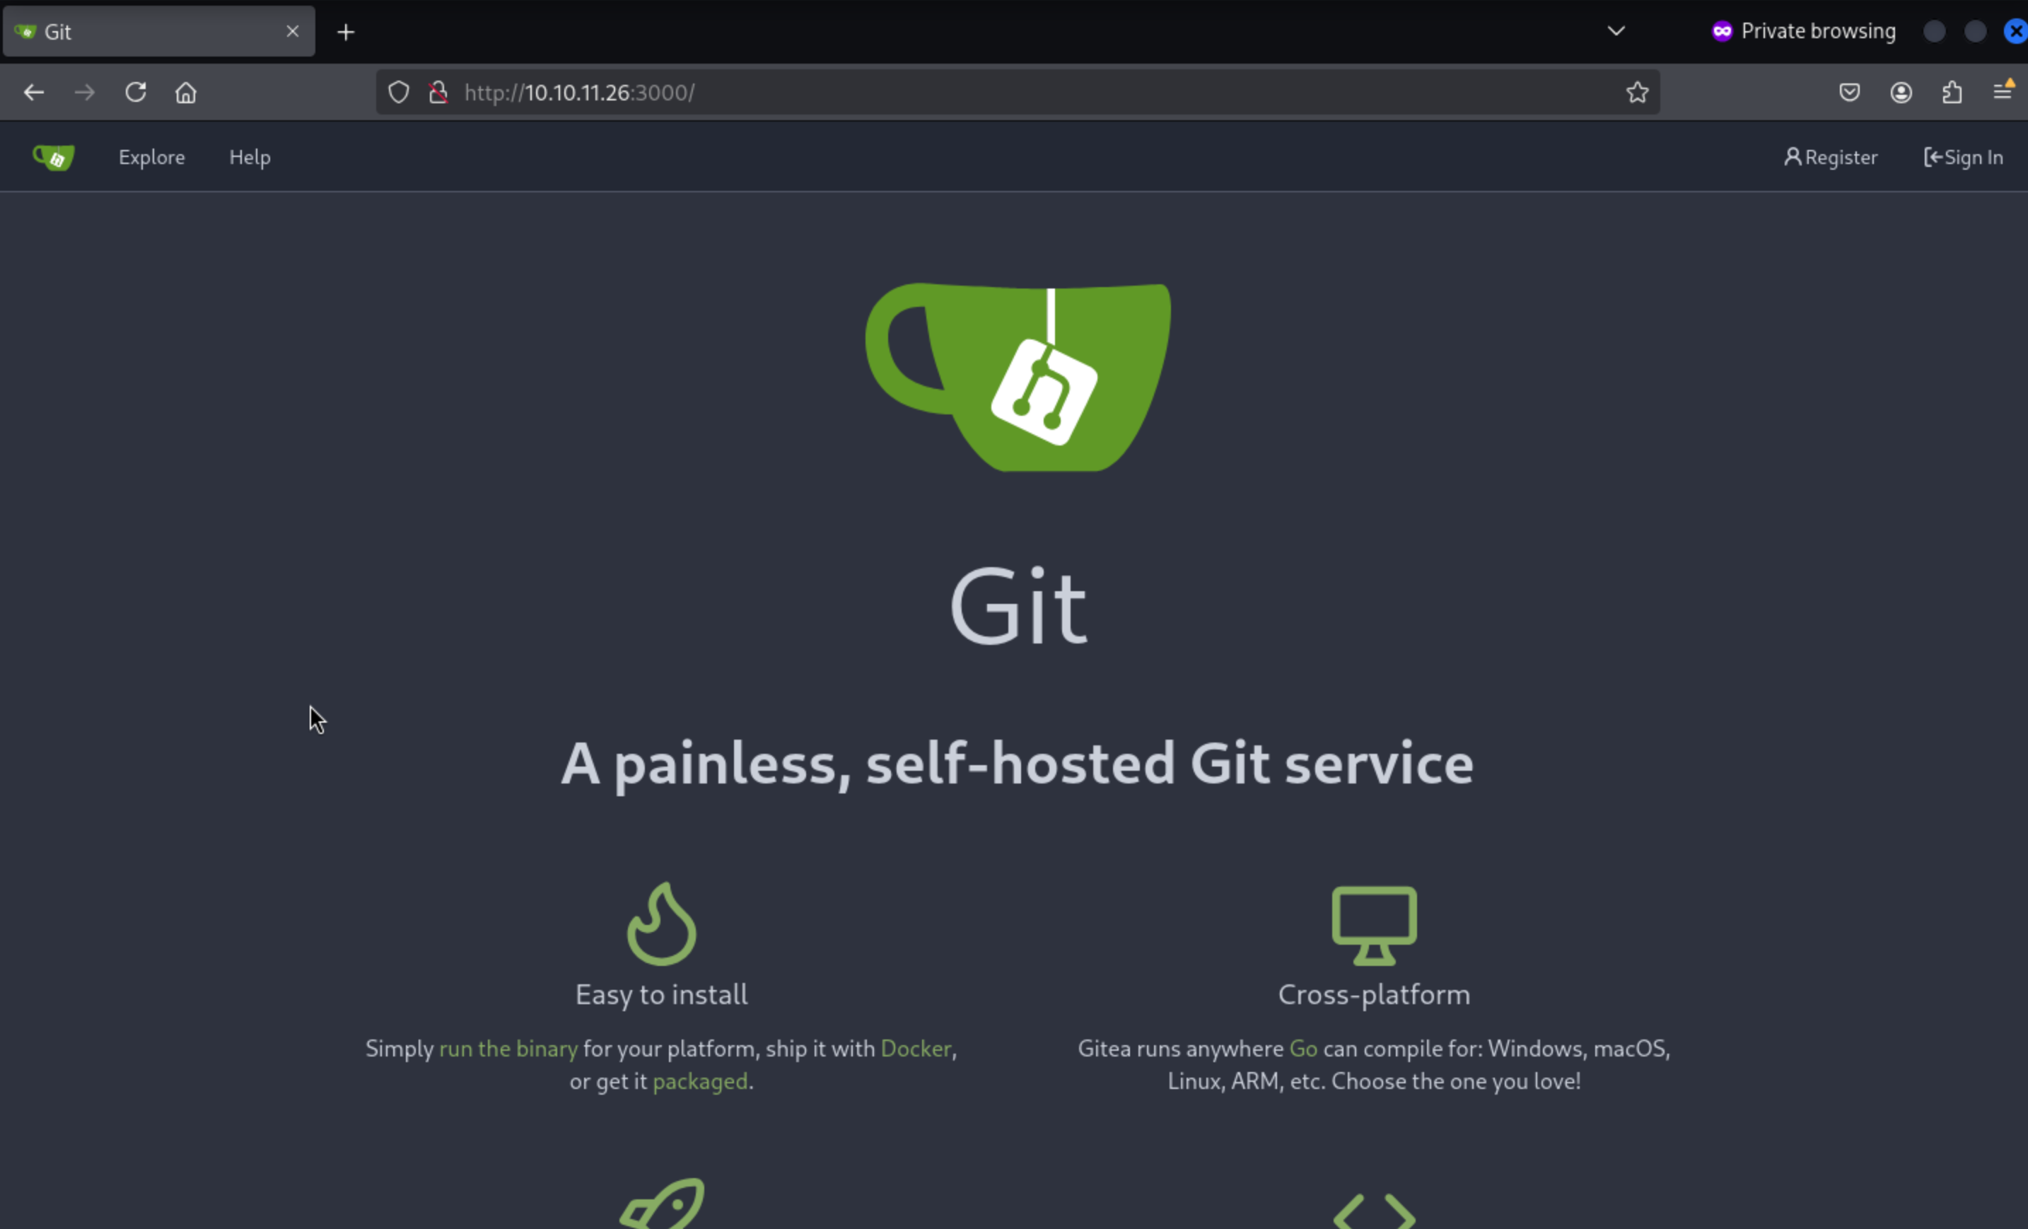Screen dimensions: 2028x1229
Task: Open the Go link
Action: click(1303, 1049)
